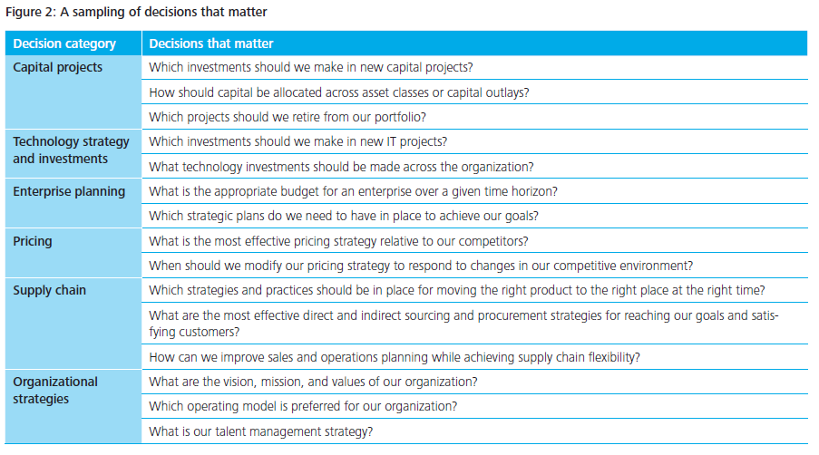Viewport: 819px width, 455px height.
Task: Select the row about new IT project investments
Action: coord(297,141)
